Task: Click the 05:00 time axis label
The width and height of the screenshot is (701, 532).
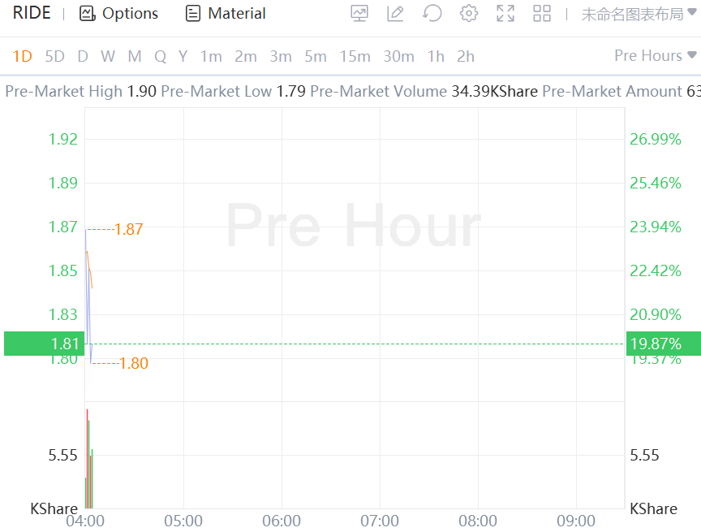Action: pos(183,521)
